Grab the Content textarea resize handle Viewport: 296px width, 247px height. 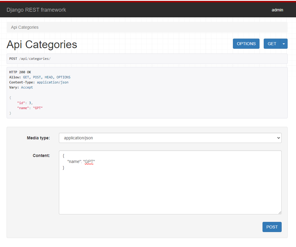click(x=280, y=213)
